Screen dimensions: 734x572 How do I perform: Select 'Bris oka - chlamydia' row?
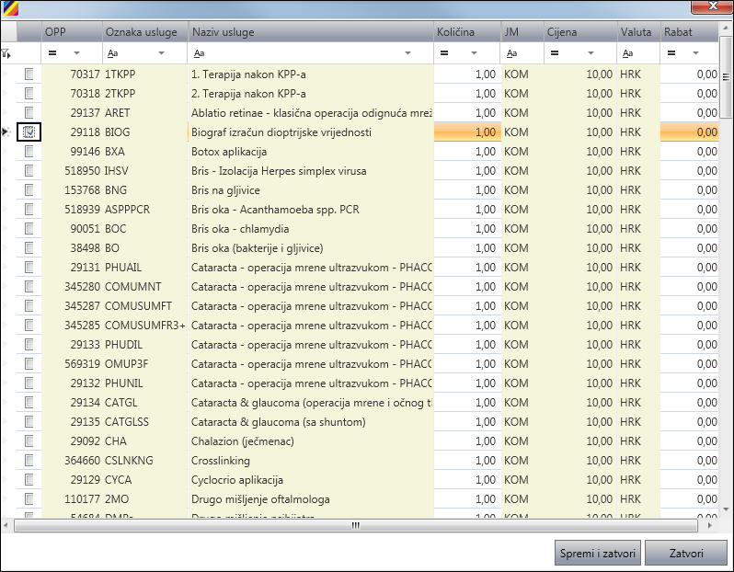coord(240,229)
